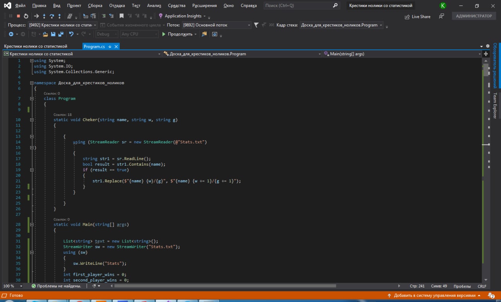501x302 pixels.
Task: Split the editor with the divider button
Action: pos(486,54)
